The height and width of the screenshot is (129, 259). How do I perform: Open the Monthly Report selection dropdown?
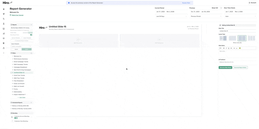21,28
